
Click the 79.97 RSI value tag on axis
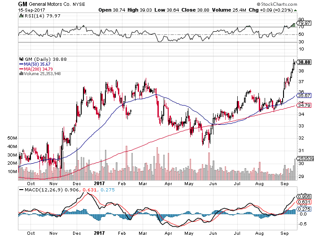tap(305, 23)
